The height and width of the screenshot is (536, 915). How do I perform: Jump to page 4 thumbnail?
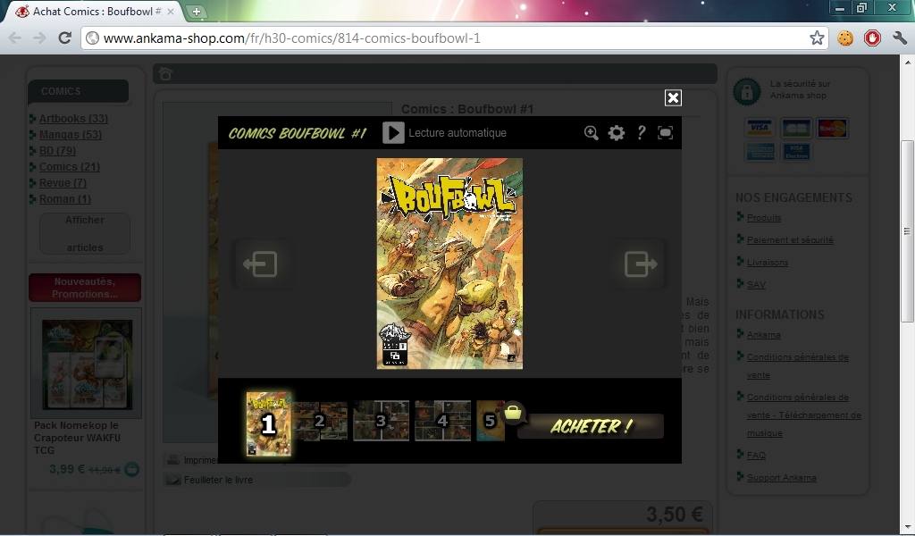point(442,421)
